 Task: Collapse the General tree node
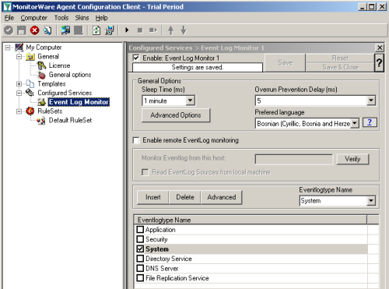click(x=19, y=56)
